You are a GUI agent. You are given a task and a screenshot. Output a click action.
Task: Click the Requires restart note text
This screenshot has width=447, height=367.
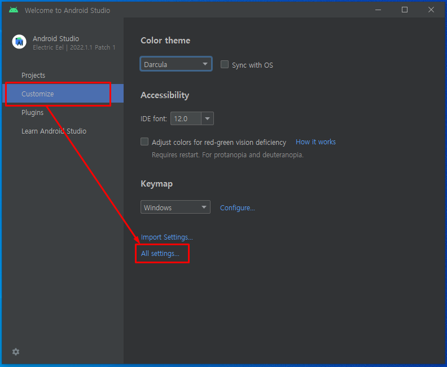(x=227, y=155)
